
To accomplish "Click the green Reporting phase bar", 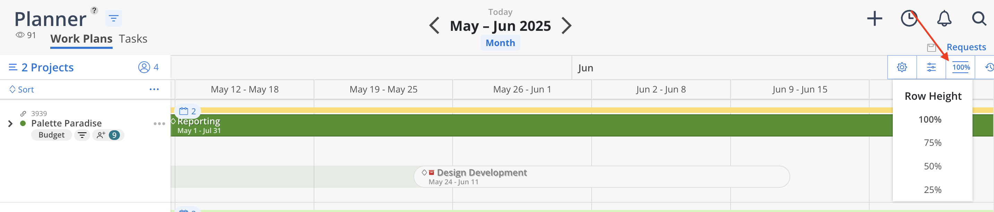I will [x=531, y=125].
